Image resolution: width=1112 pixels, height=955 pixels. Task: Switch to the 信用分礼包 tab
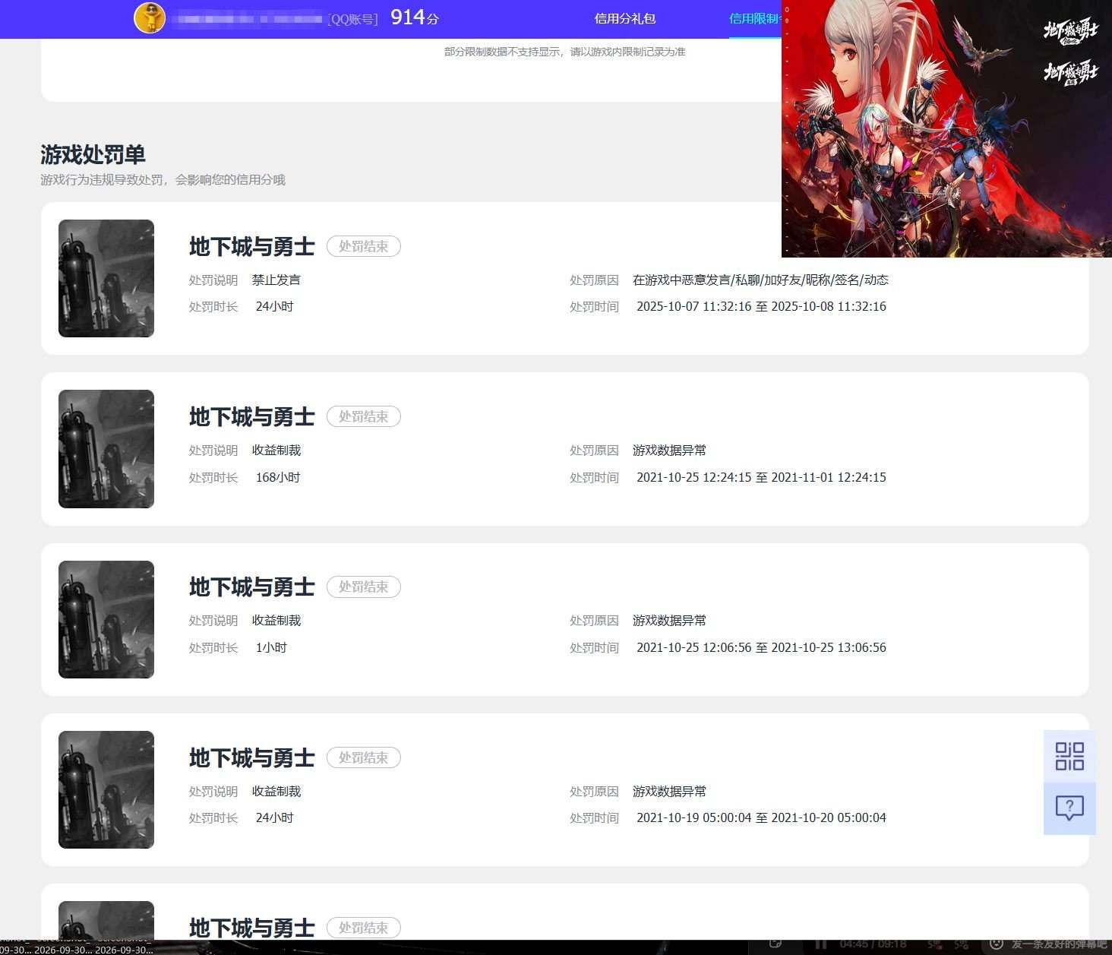[x=624, y=18]
